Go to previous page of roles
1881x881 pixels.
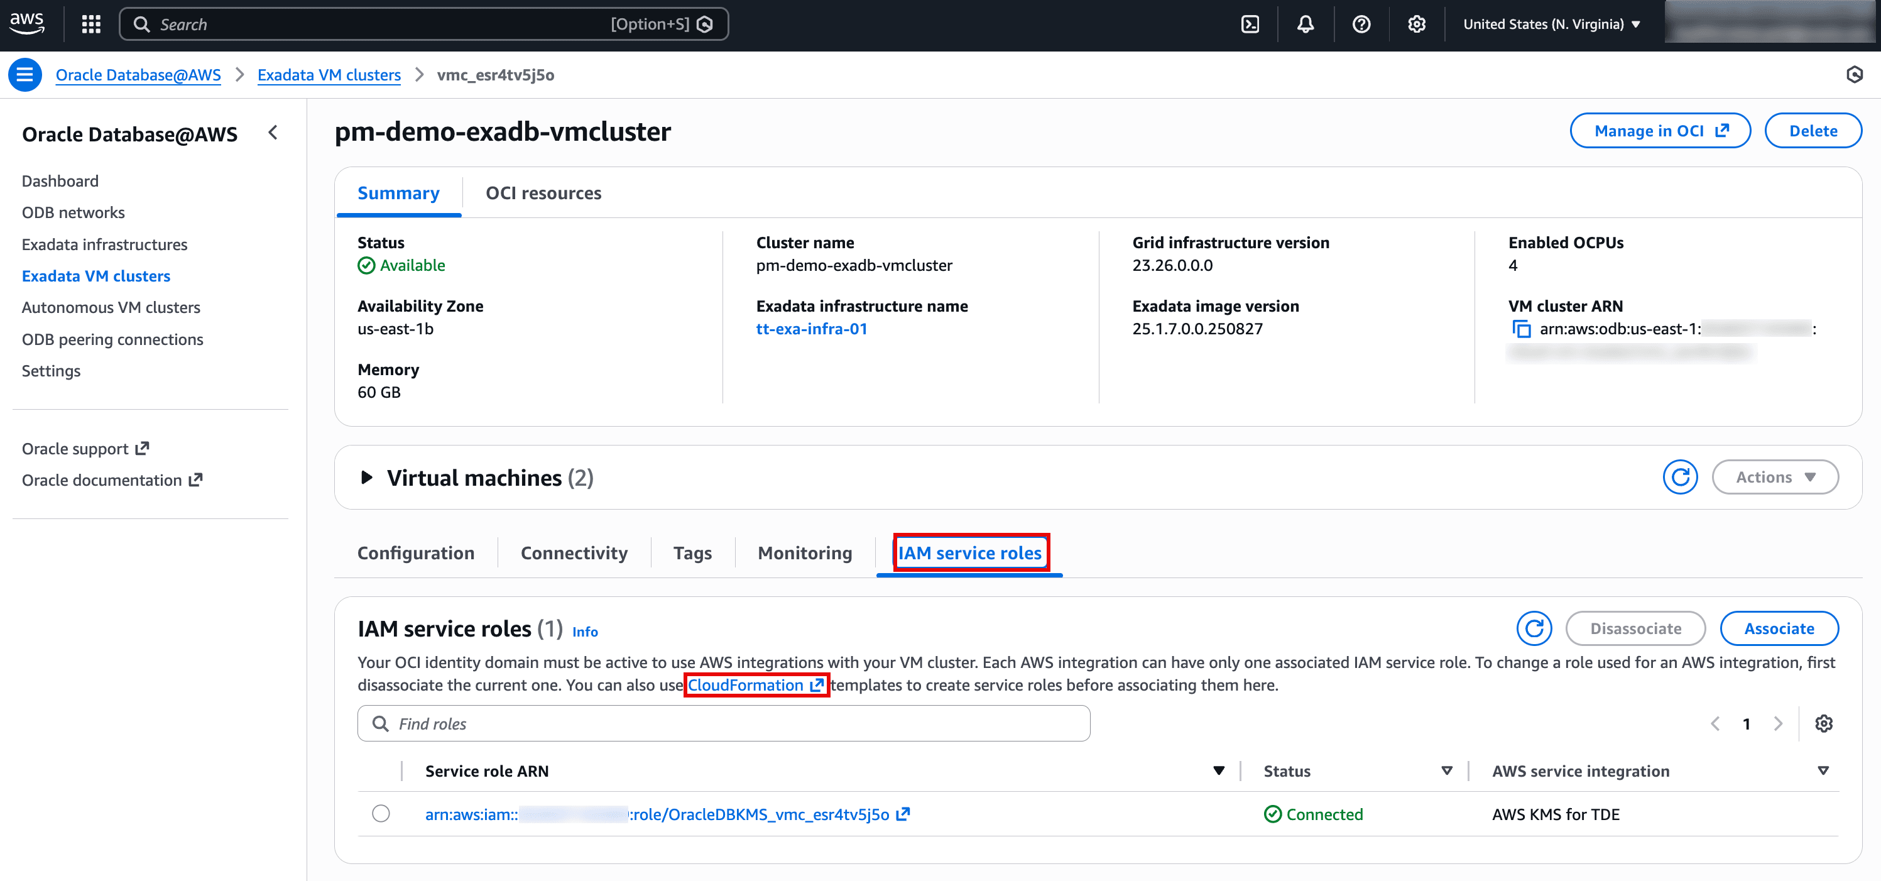pyautogui.click(x=1715, y=723)
